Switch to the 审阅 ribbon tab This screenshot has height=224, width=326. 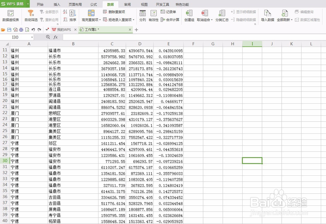point(127,4)
